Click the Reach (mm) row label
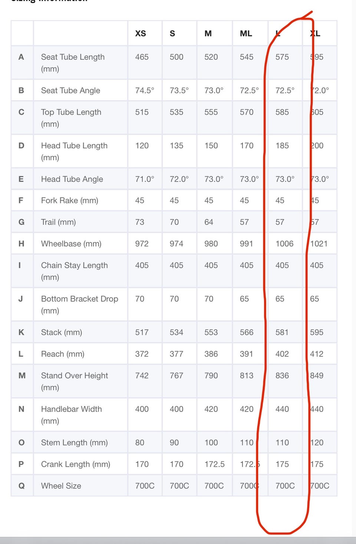Viewport: 356px width, 544px height. (x=63, y=354)
